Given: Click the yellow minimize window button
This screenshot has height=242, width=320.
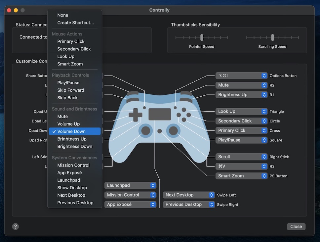Looking at the screenshot, I should click(x=16, y=10).
